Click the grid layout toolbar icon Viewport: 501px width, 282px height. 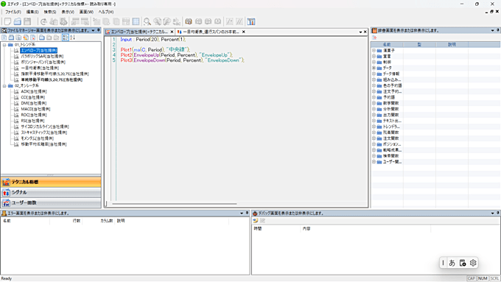(x=136, y=21)
